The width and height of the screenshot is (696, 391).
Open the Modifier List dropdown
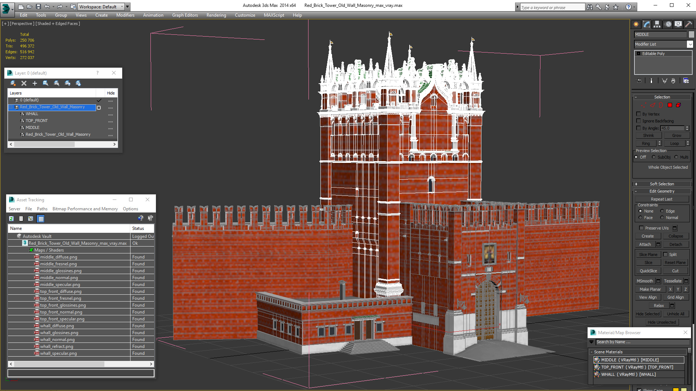pyautogui.click(x=690, y=44)
